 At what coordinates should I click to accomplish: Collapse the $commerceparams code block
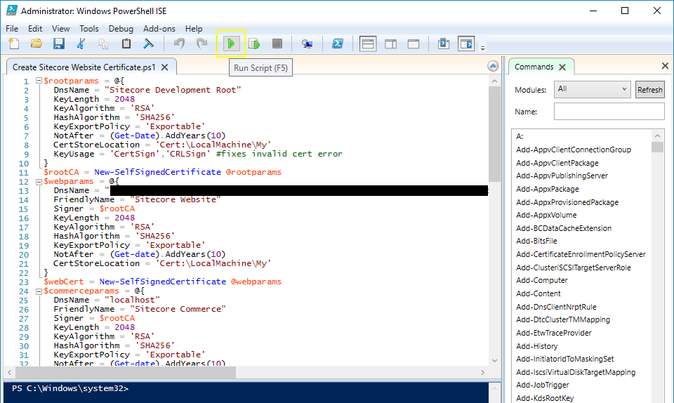pyautogui.click(x=39, y=291)
